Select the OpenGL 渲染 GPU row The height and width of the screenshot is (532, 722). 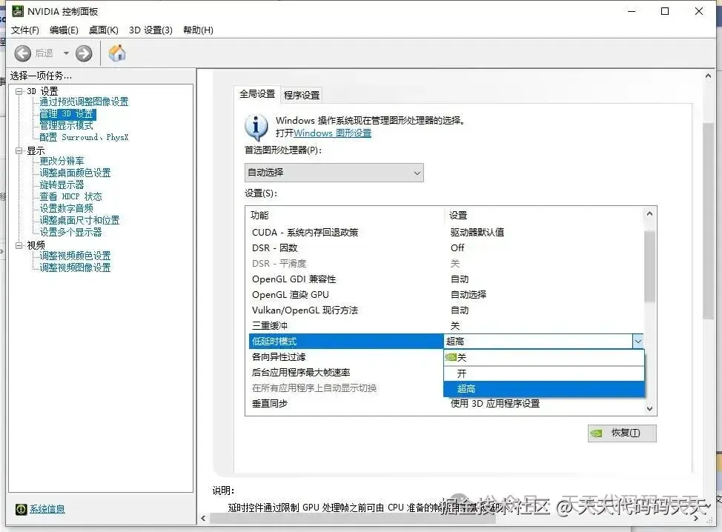447,295
